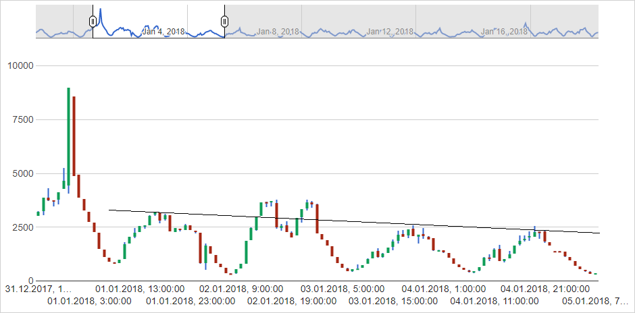Click the 04.01.2018, 21:00:00 axis label
The image size is (635, 313).
click(544, 289)
